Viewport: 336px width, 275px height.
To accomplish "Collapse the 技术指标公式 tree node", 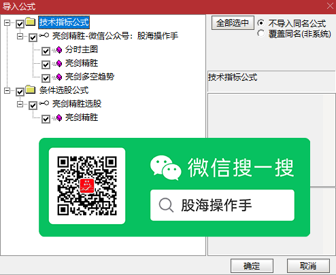I will click(7, 22).
